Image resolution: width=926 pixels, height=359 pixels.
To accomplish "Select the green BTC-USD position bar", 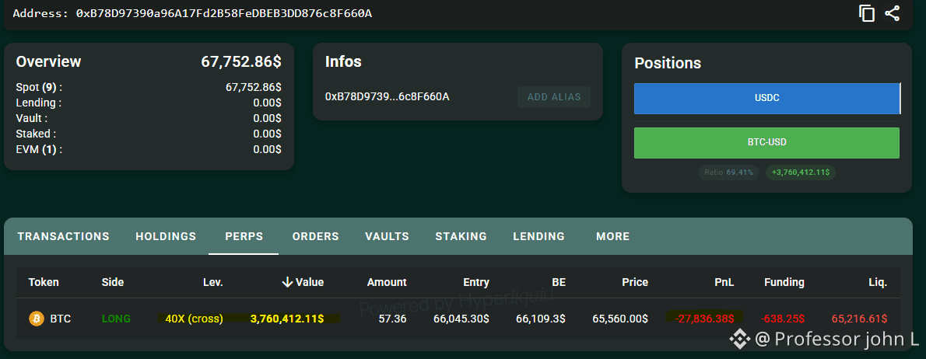I will 766,143.
